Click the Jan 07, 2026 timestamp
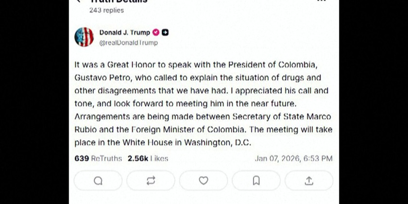The width and height of the screenshot is (408, 204). (x=293, y=158)
